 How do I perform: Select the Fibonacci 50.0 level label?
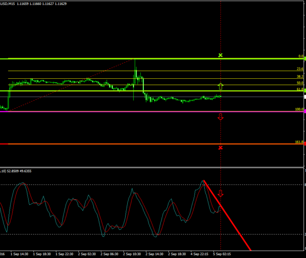[x=300, y=83]
